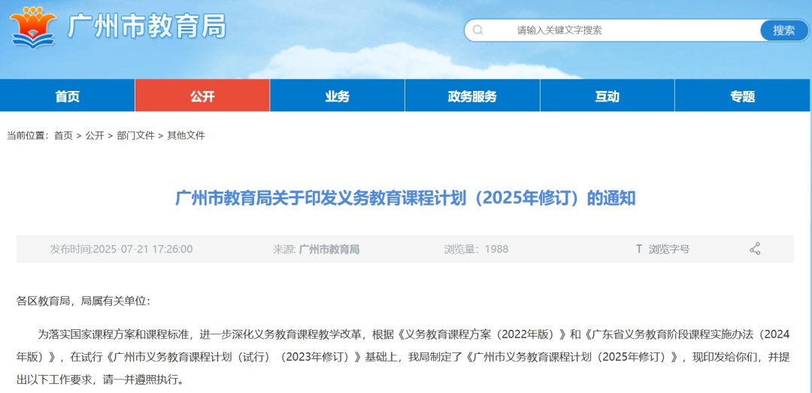Open the 互动 navigation tab
812x393 pixels.
coord(607,95)
